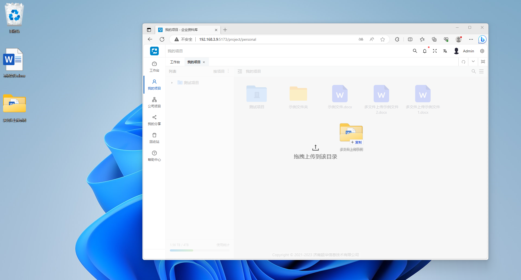Click the 列表 label
521x280 pixels.
173,71
